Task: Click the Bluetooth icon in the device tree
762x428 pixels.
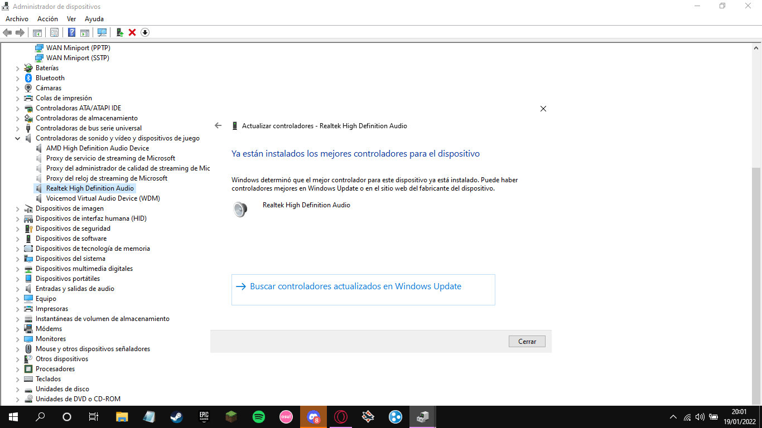Action: 28,78
